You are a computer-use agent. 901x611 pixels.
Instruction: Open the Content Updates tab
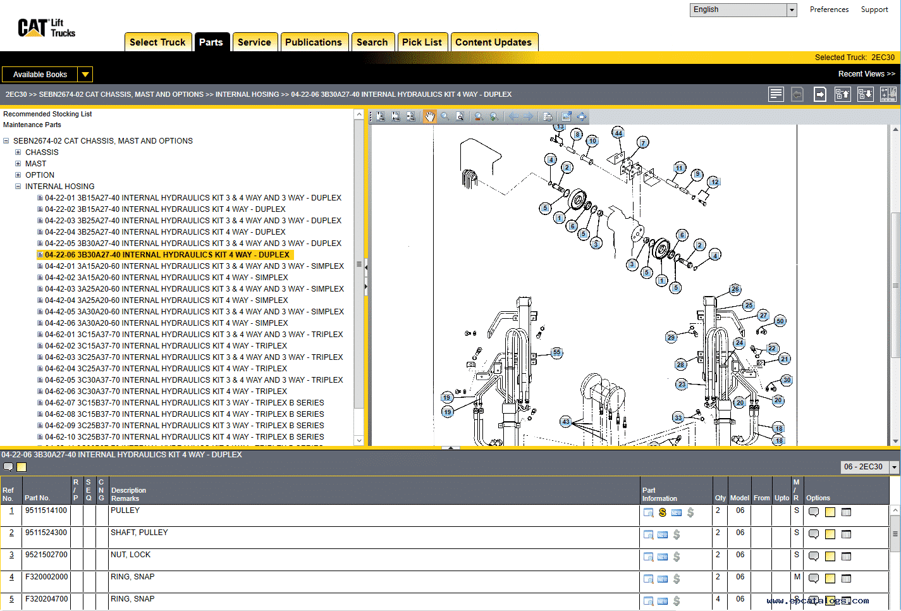tap(494, 42)
